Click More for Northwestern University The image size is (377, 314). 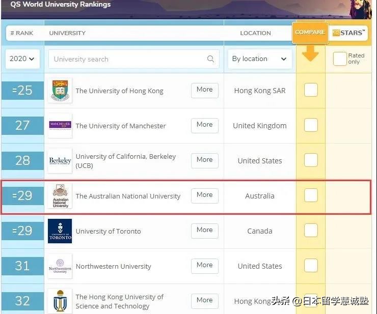205,266
